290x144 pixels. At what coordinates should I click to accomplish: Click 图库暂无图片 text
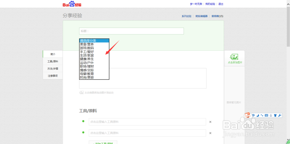point(234,102)
